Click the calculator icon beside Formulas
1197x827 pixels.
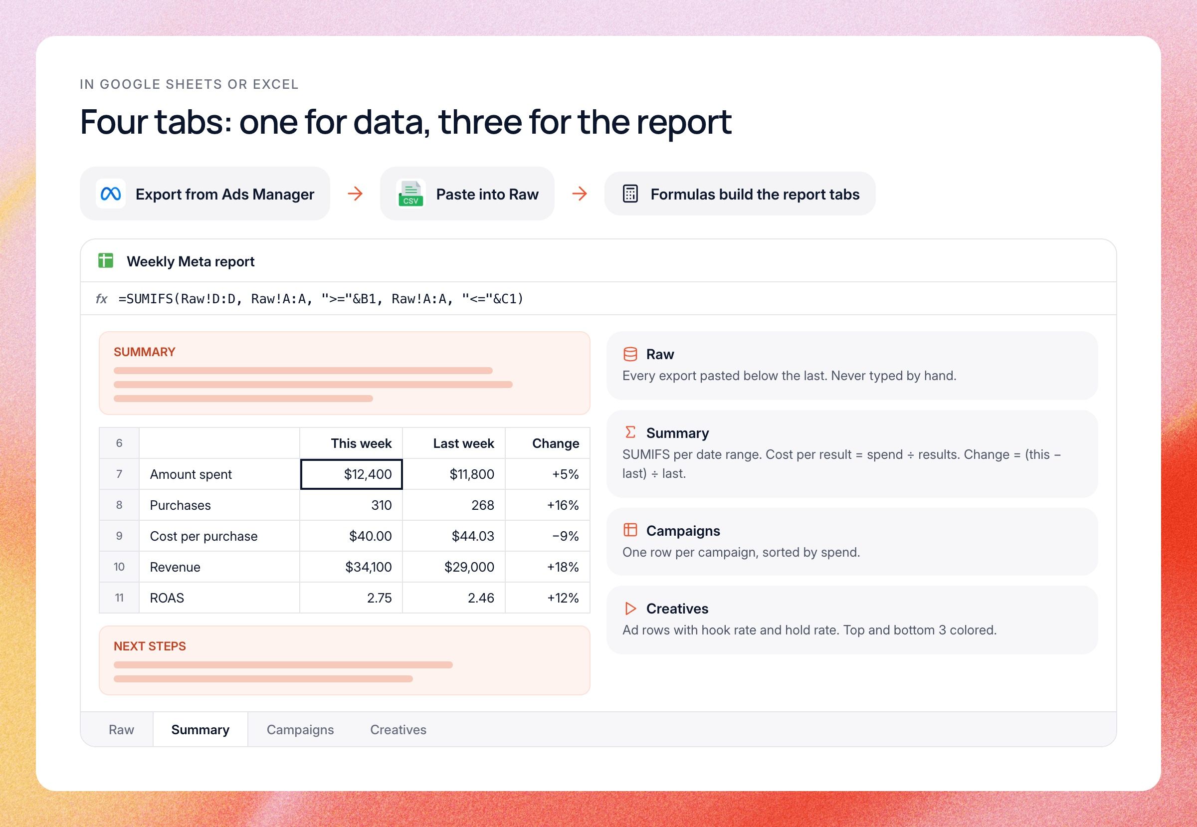[630, 194]
